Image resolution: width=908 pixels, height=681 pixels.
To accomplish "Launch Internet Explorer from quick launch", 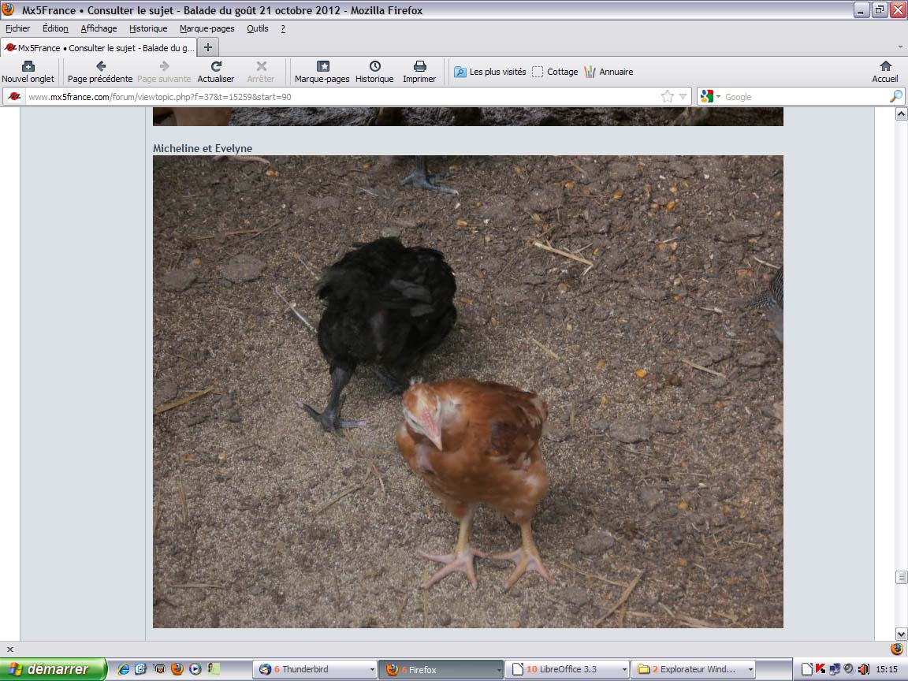I will [123, 669].
